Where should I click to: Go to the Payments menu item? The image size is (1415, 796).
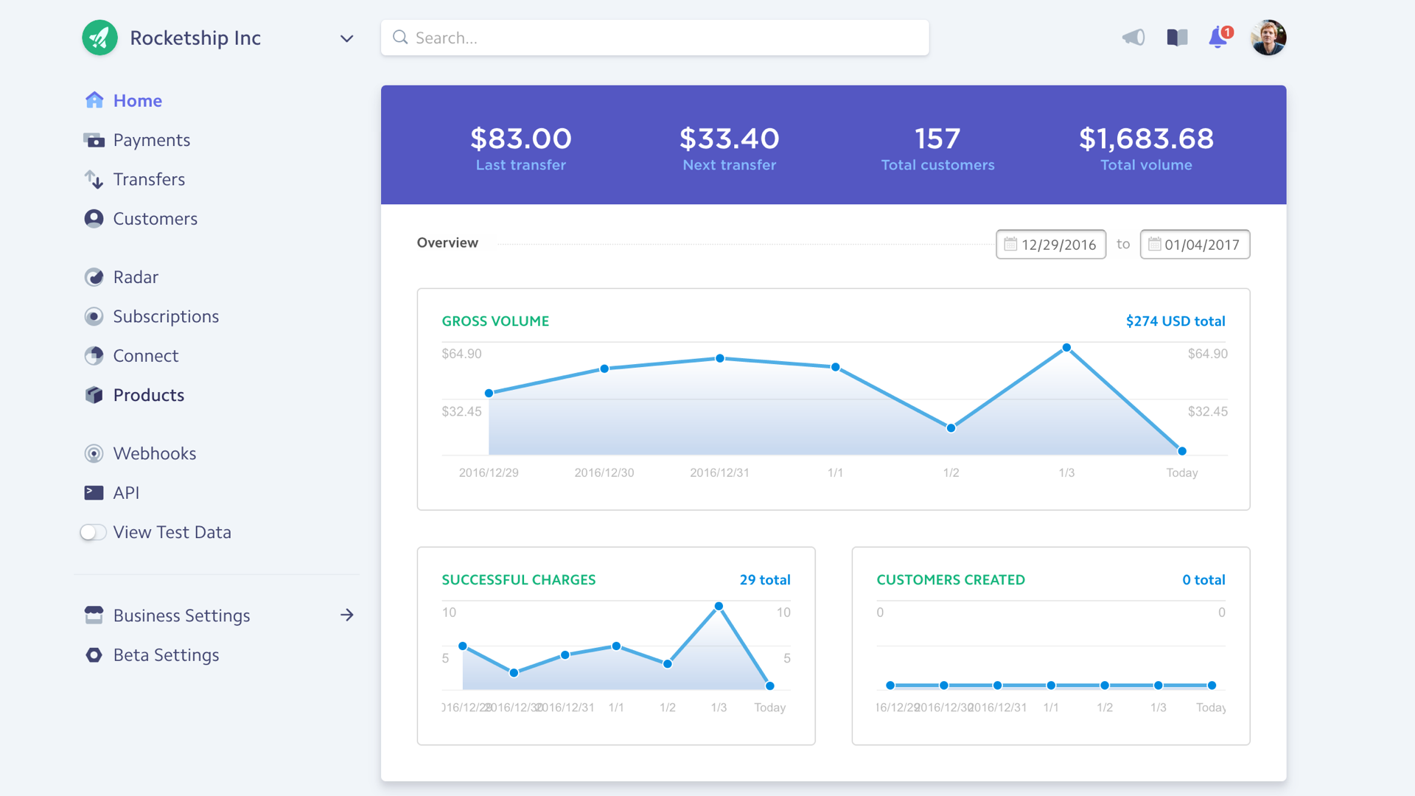151,140
